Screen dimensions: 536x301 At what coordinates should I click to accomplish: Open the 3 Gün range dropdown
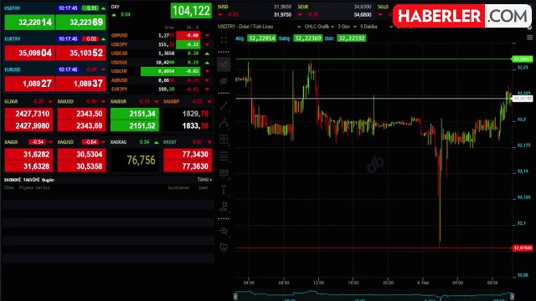pos(347,27)
